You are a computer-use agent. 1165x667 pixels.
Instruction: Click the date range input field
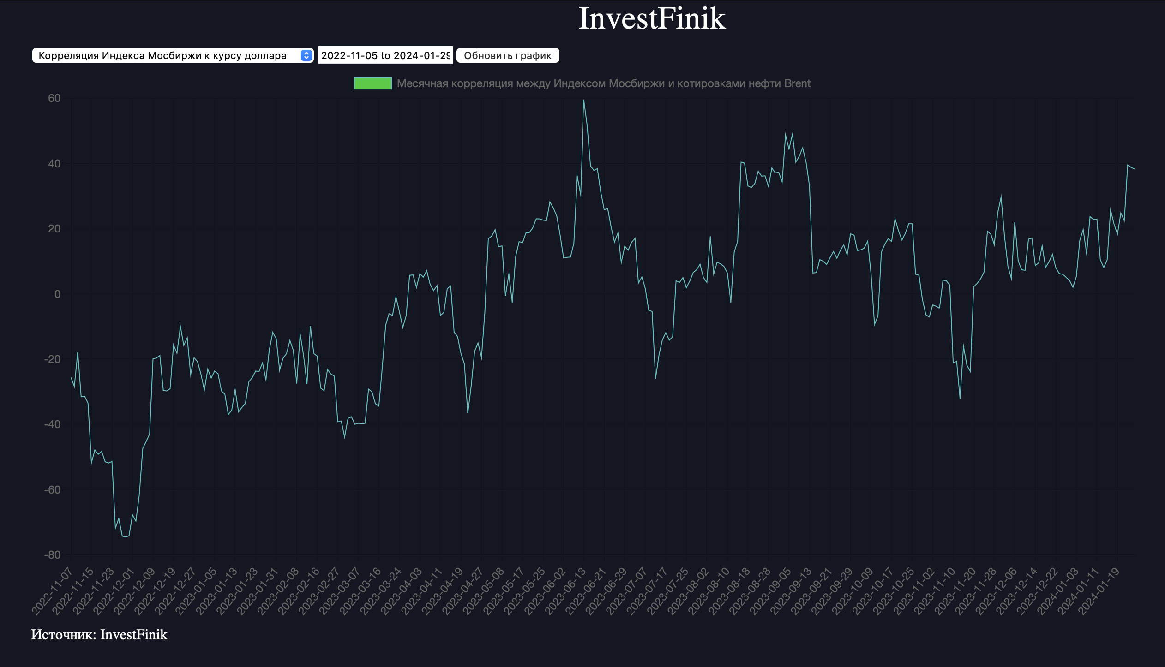pyautogui.click(x=385, y=56)
